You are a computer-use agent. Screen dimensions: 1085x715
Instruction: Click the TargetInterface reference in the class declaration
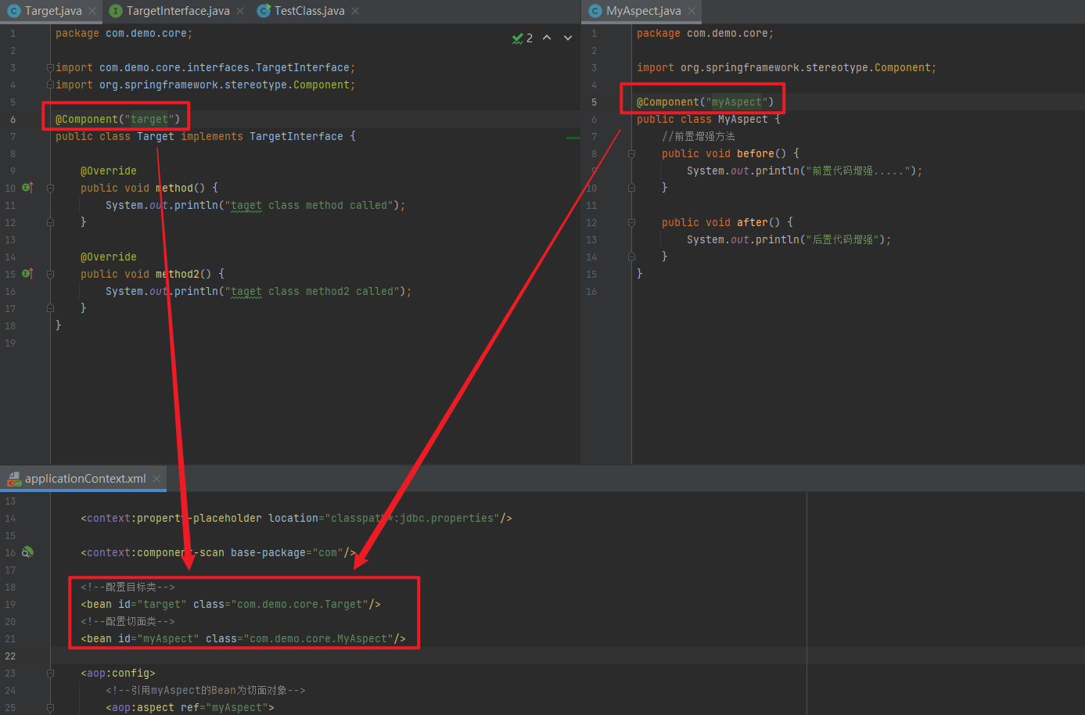pyautogui.click(x=296, y=137)
